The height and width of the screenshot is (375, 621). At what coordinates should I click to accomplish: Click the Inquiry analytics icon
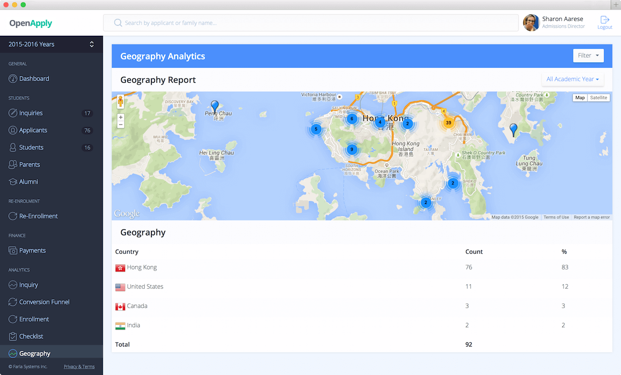pyautogui.click(x=13, y=285)
